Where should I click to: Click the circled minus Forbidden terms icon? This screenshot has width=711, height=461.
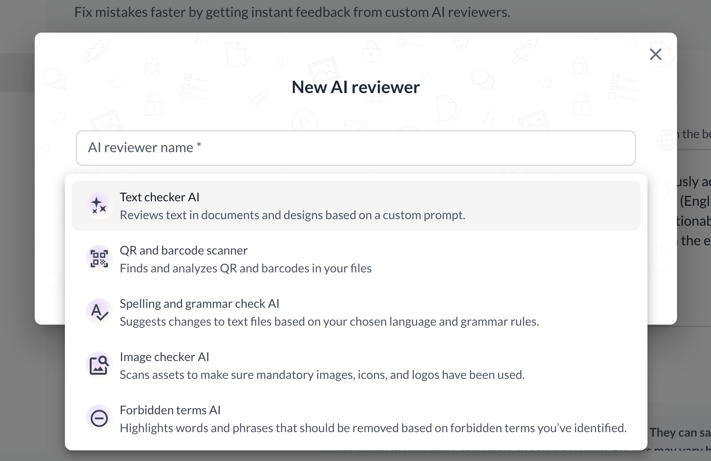tap(99, 418)
